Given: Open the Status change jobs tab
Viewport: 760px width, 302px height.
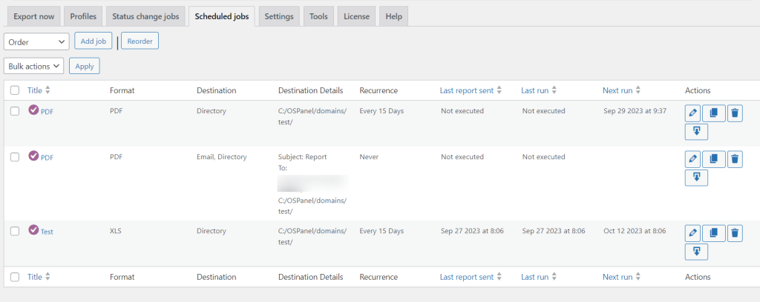Looking at the screenshot, I should (145, 16).
